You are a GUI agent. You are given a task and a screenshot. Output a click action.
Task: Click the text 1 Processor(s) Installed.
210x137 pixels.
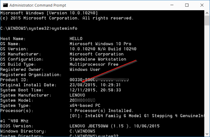(101, 111)
